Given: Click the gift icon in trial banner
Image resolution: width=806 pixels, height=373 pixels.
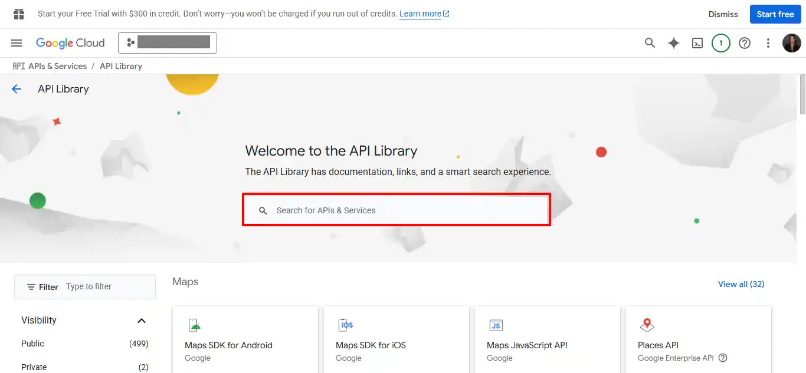Looking at the screenshot, I should click(x=19, y=14).
